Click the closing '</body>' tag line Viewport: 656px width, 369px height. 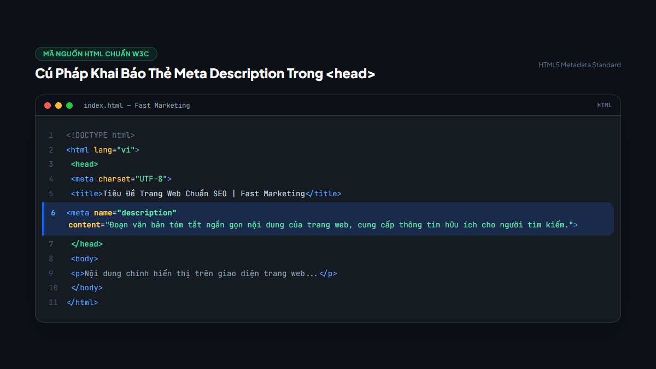(86, 288)
